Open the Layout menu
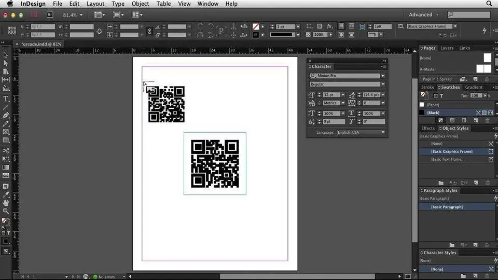Screen dimensions: 498x280 (x=95, y=4)
